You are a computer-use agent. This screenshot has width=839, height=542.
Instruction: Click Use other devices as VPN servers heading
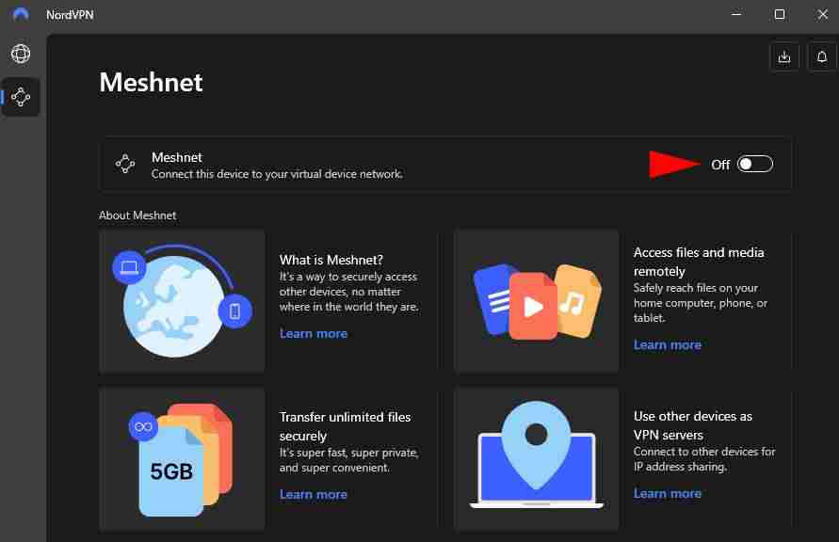(x=692, y=425)
